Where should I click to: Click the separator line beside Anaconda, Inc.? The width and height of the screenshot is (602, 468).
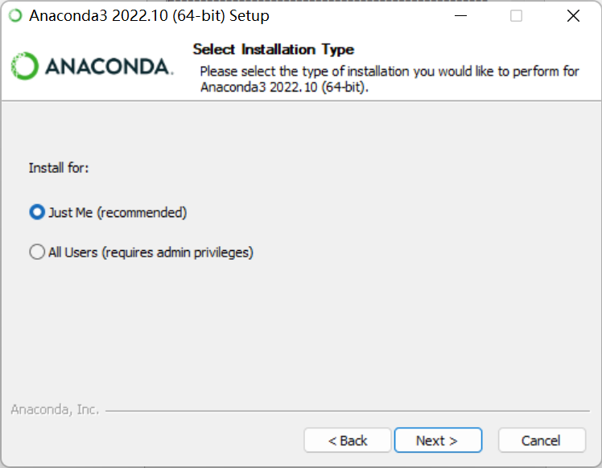point(348,411)
